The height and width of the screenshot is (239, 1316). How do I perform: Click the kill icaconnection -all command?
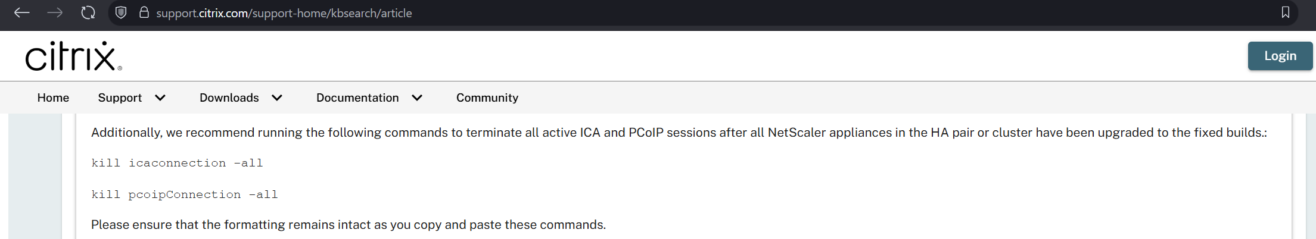click(177, 163)
